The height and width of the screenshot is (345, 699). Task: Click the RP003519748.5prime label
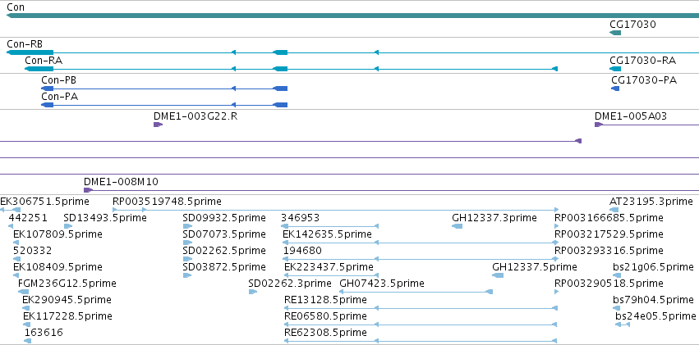coord(167,202)
